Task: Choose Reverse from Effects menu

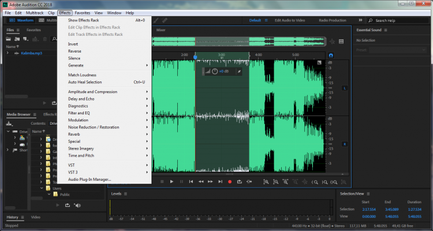Action: click(x=74, y=51)
